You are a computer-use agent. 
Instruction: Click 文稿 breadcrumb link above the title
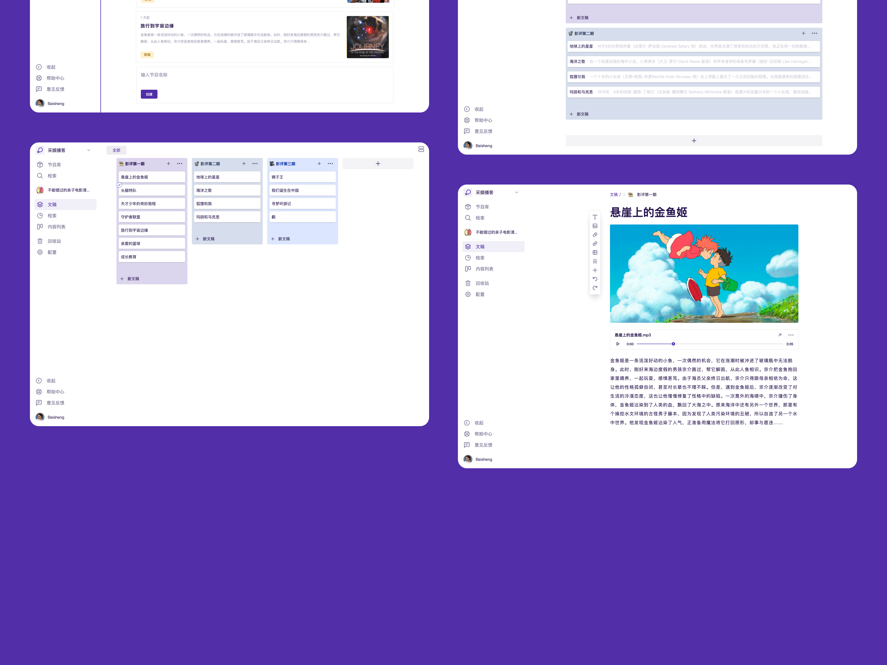pos(613,195)
